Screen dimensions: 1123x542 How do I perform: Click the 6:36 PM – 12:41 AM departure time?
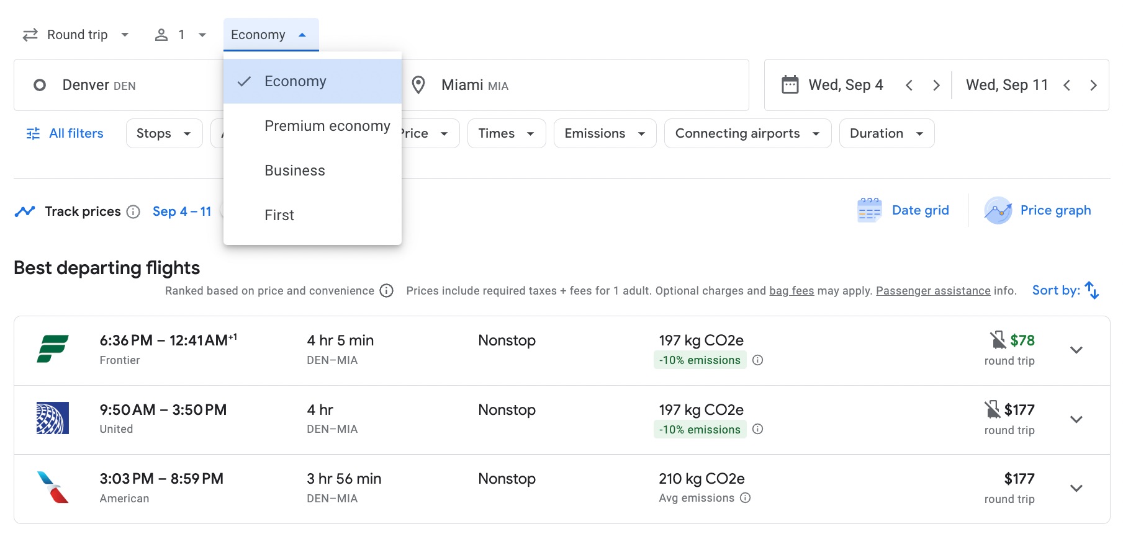pyautogui.click(x=168, y=340)
